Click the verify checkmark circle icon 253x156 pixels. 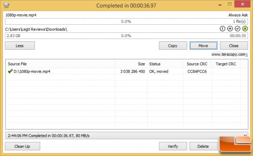click(x=237, y=29)
